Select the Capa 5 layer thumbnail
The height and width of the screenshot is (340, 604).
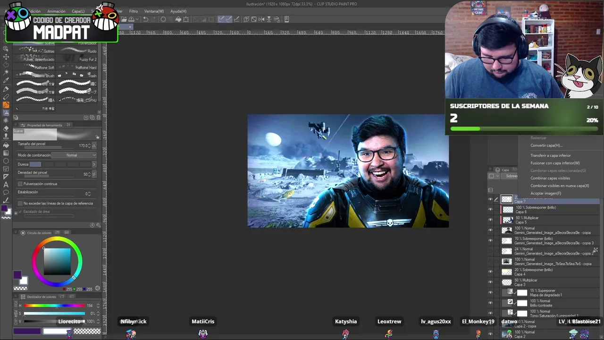pos(507,220)
